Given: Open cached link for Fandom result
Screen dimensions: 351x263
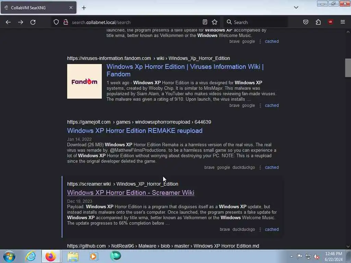Looking at the screenshot, I should [272, 105].
